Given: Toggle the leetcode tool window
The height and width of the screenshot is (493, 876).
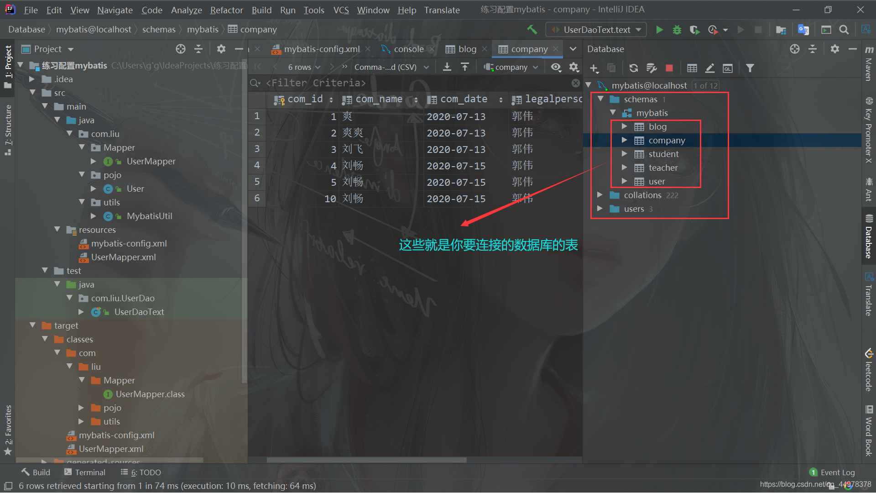Looking at the screenshot, I should [869, 370].
